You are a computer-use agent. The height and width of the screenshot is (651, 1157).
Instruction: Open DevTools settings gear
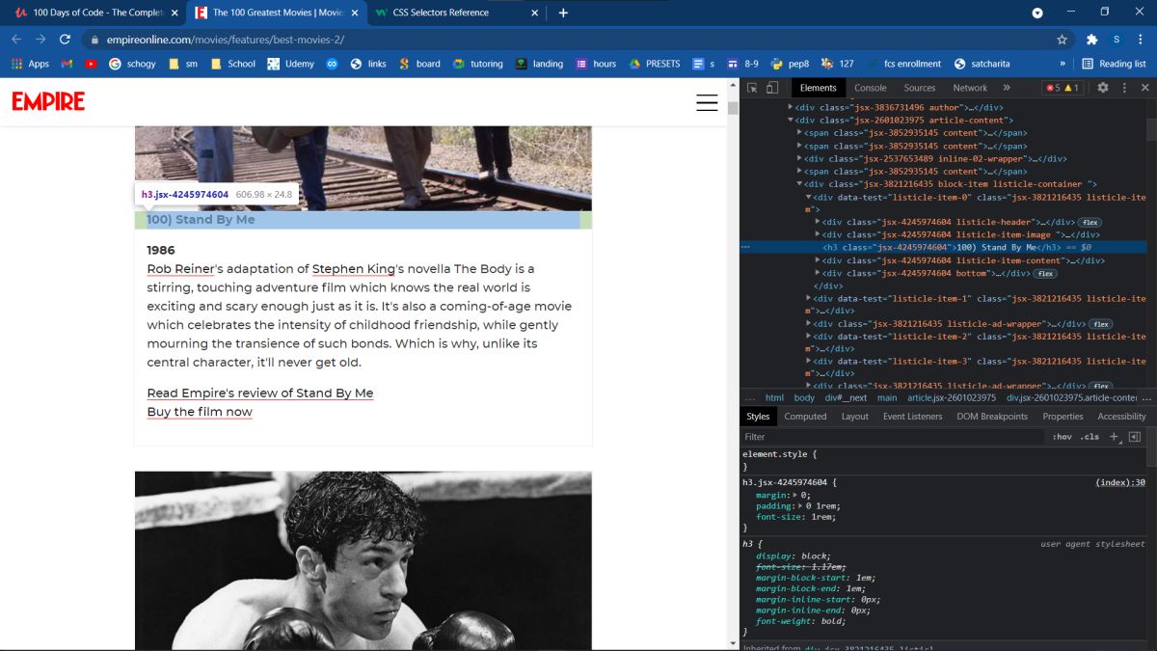point(1103,88)
